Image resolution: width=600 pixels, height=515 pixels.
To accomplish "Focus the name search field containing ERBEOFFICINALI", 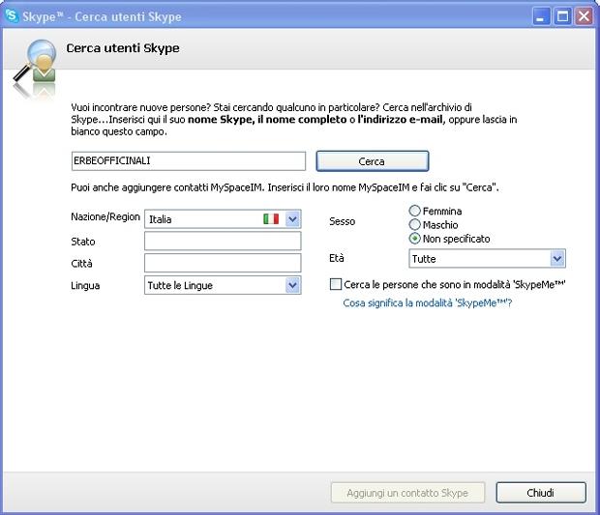I will pos(189,160).
